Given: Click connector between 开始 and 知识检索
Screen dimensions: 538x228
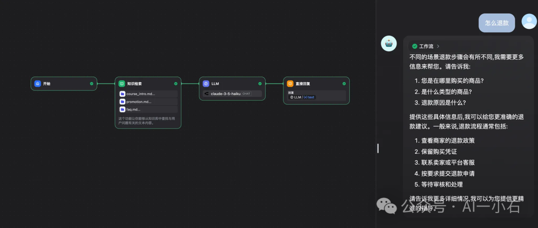Looking at the screenshot, I should pos(106,84).
